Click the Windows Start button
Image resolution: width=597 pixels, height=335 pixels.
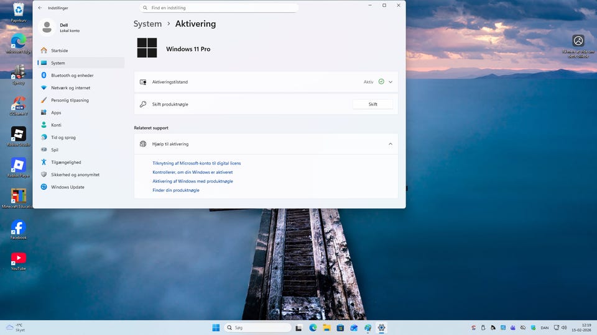pos(216,328)
